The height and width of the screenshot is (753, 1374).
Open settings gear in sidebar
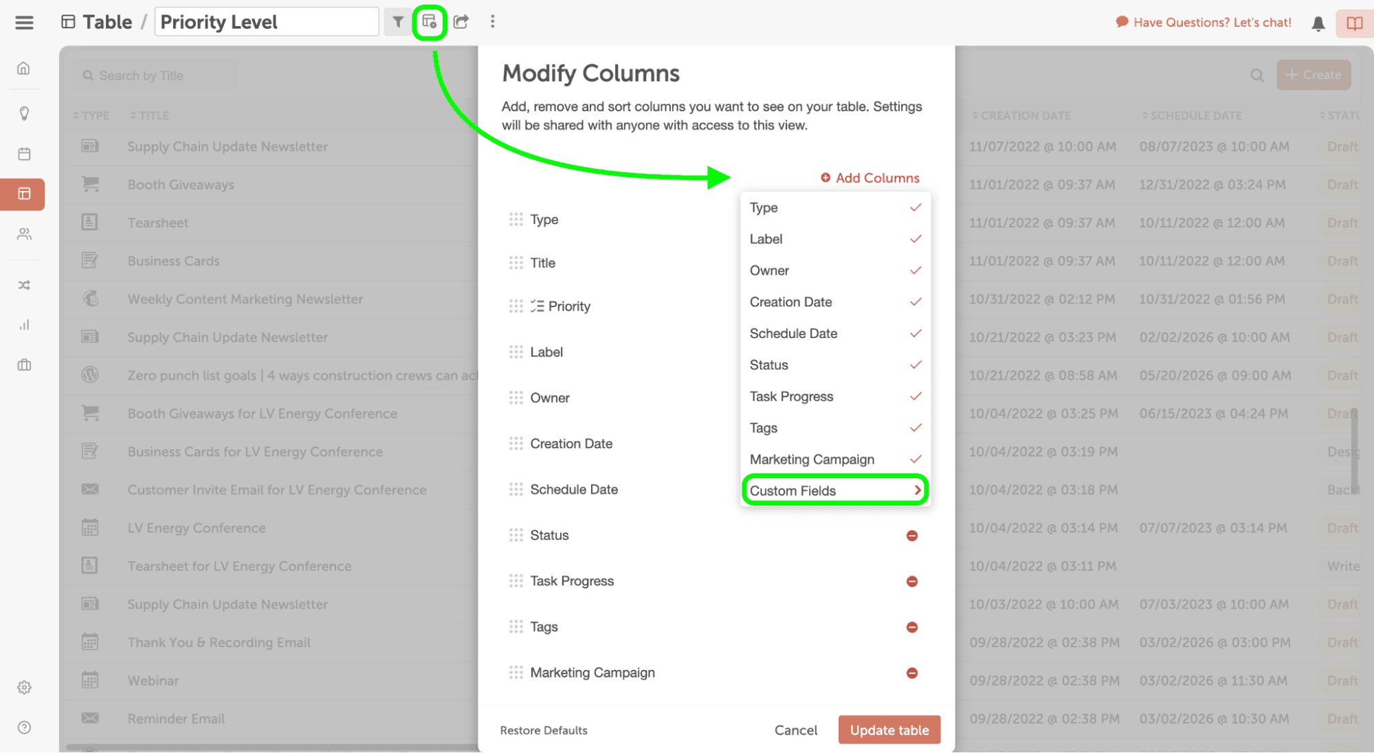coord(24,688)
